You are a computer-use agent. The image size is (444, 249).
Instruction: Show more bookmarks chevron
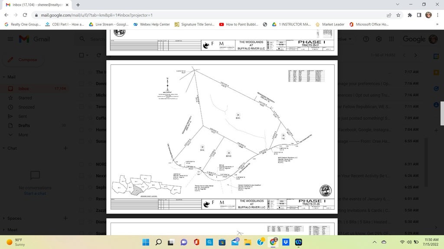(x=437, y=25)
